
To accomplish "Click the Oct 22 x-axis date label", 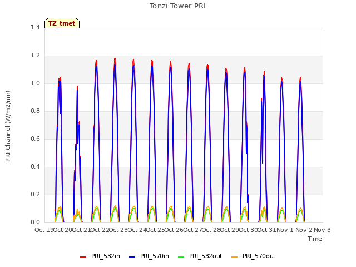I will tap(100, 230).
